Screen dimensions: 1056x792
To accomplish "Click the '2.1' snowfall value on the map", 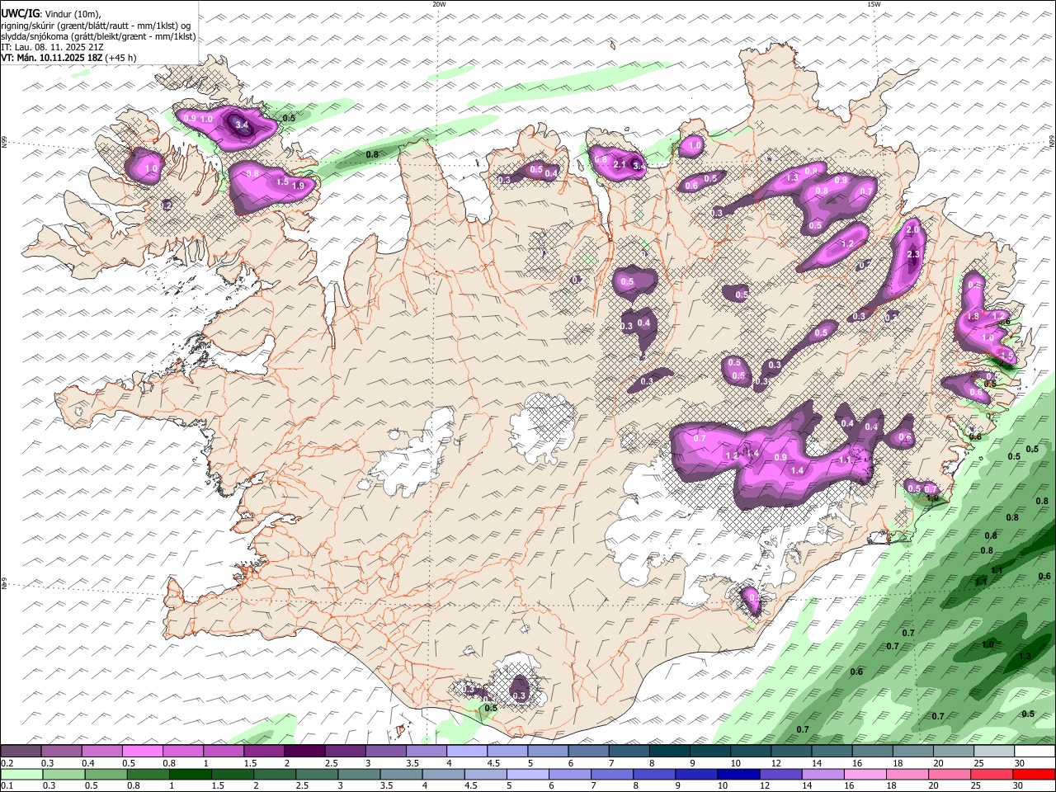I will [x=620, y=164].
